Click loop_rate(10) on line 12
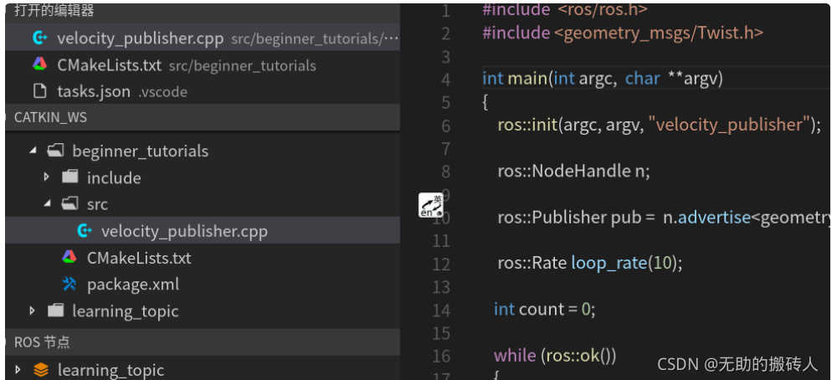The image size is (832, 380). 624,264
